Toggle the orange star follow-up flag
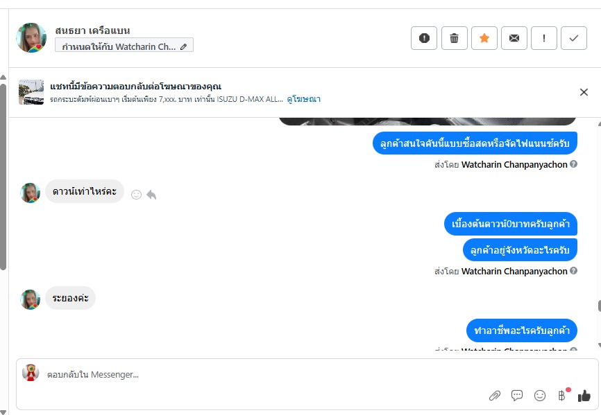 point(484,38)
